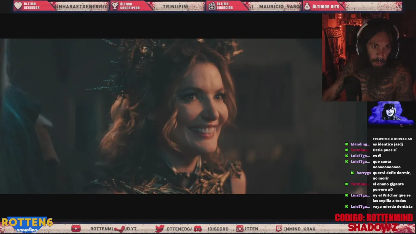This screenshot has height=234, width=416.
Task: Click Kick badge beside 'es él' message
Action: click(346, 156)
